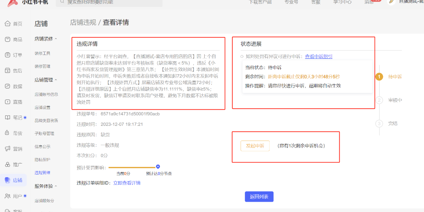Open 消息 notifications in top bar
424x212 pixels.
[369, 2]
